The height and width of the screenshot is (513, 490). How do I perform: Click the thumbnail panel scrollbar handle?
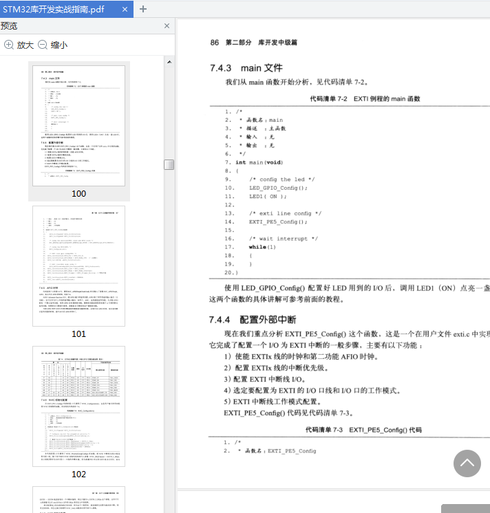169,164
